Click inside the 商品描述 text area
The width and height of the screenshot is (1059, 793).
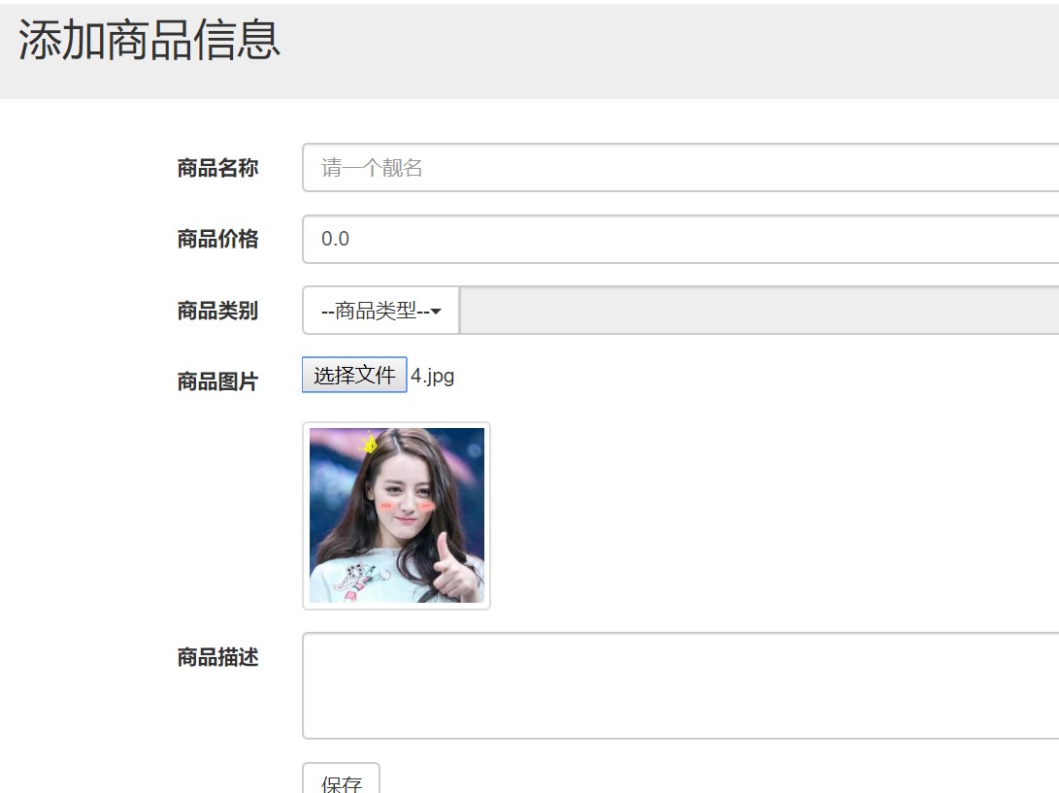click(x=680, y=686)
